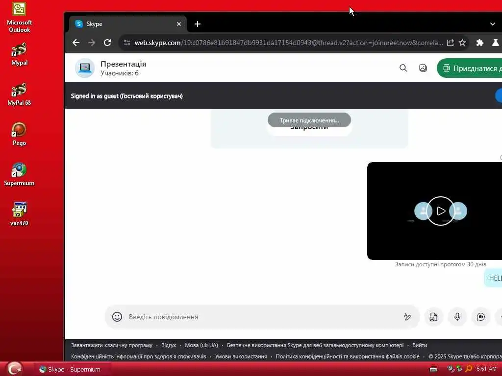Click the Триває підключення status pill
Image resolution: width=502 pixels, height=376 pixels.
click(309, 120)
